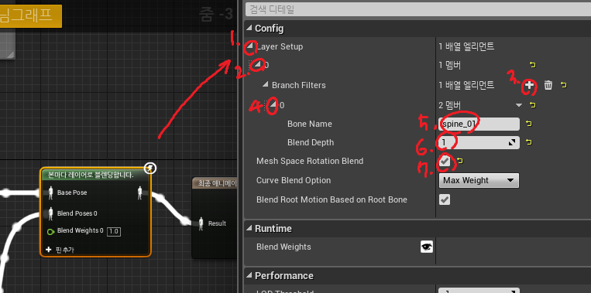Click the Blend Weights label under Runtime
This screenshot has width=591, height=293.
283,247
